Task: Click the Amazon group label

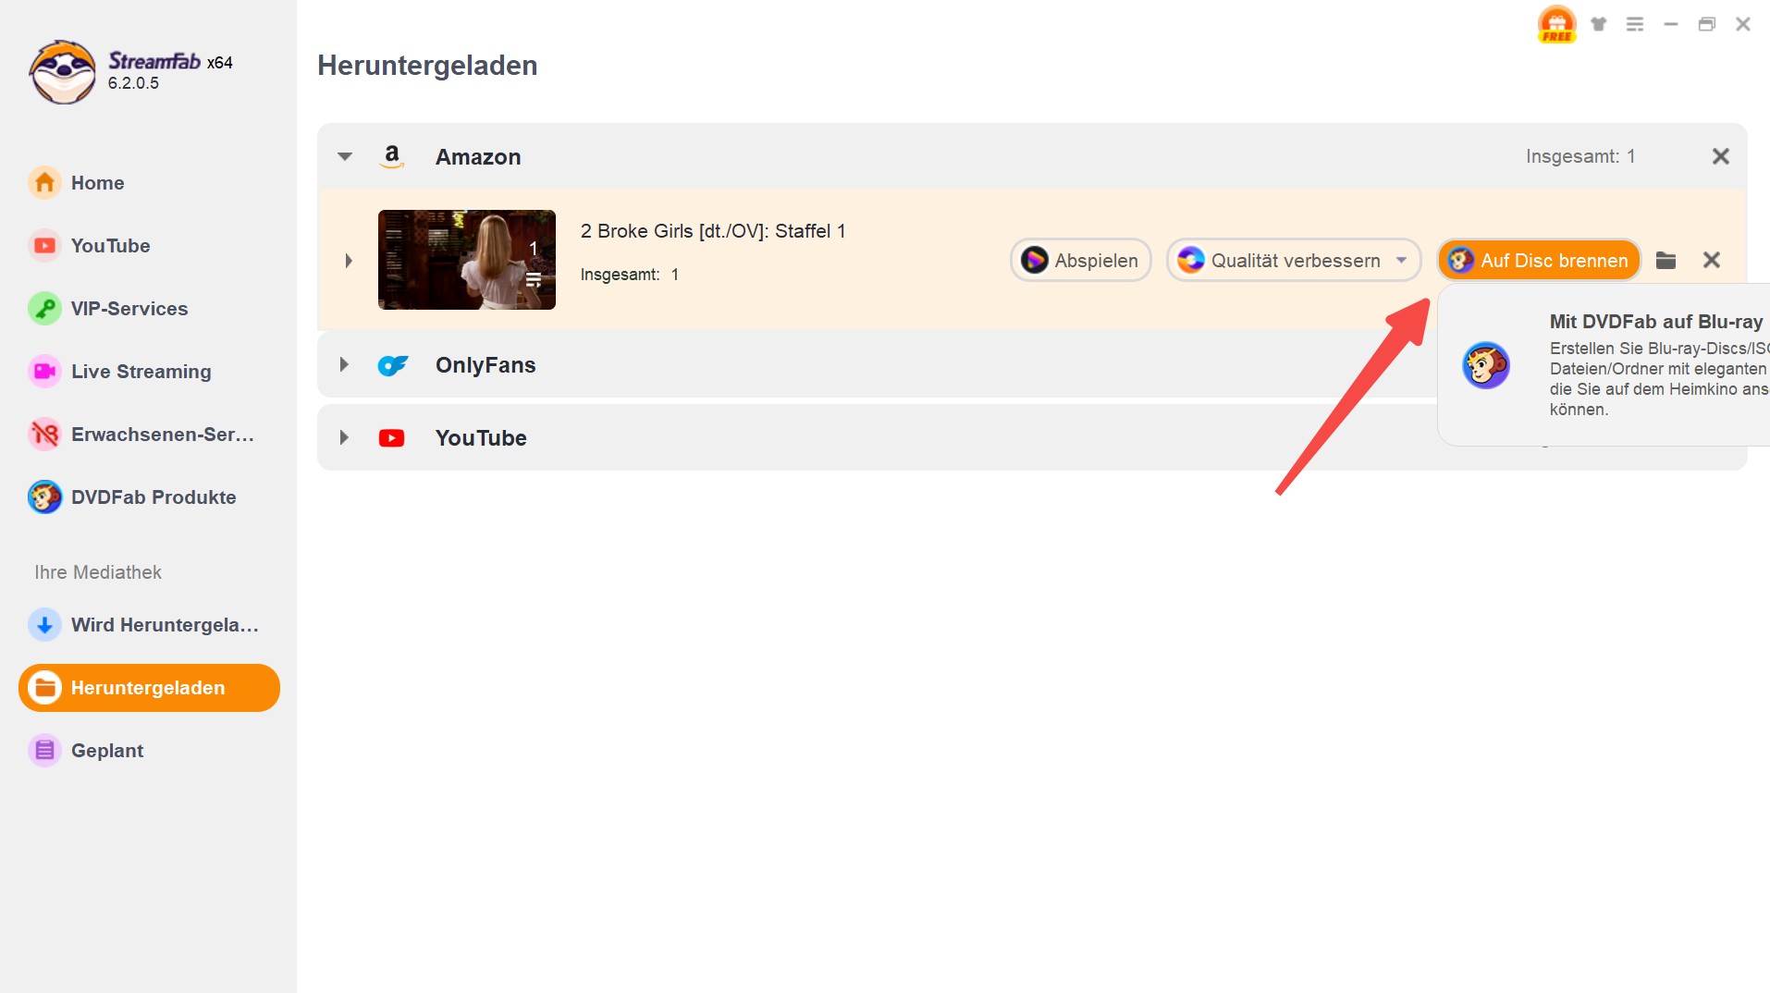Action: (x=478, y=157)
